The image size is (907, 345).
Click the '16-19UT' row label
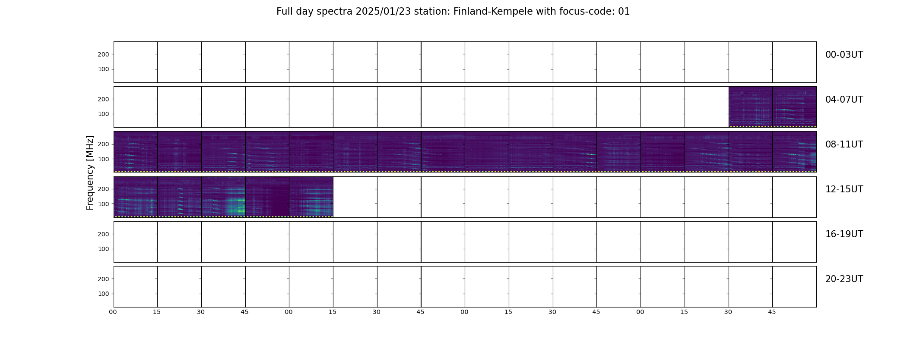(844, 234)
